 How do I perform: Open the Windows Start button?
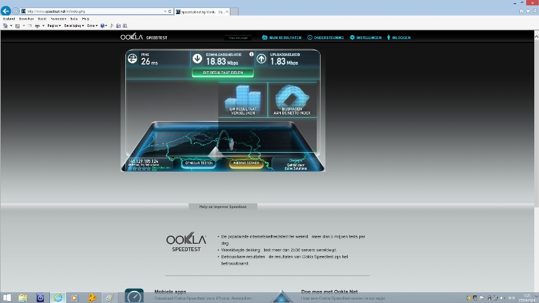coord(7,298)
